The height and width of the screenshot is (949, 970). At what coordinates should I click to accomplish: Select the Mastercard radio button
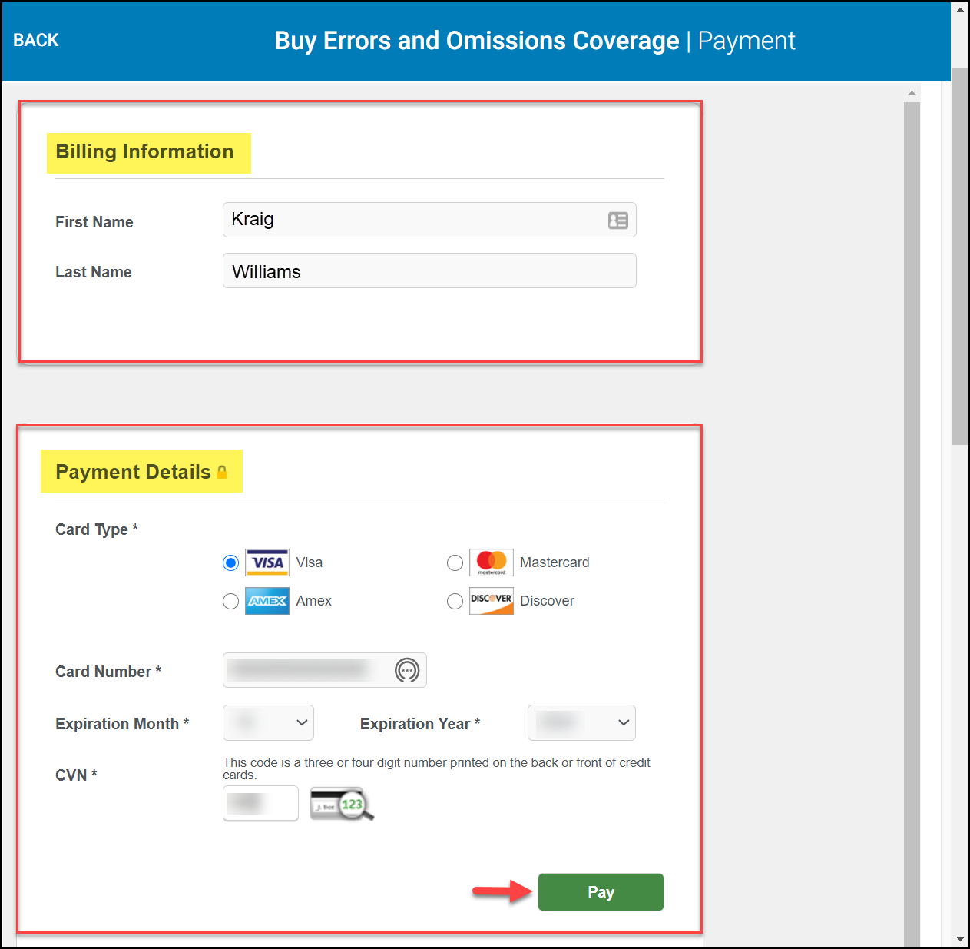[455, 562]
